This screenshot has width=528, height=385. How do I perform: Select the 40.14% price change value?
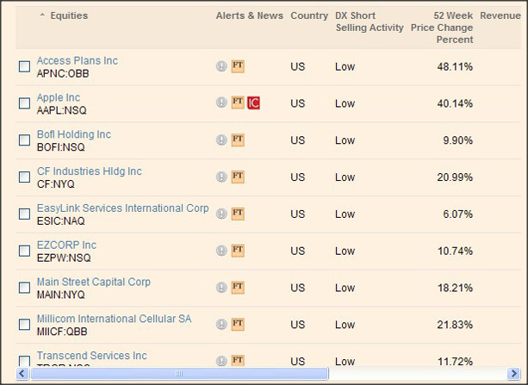tap(455, 103)
